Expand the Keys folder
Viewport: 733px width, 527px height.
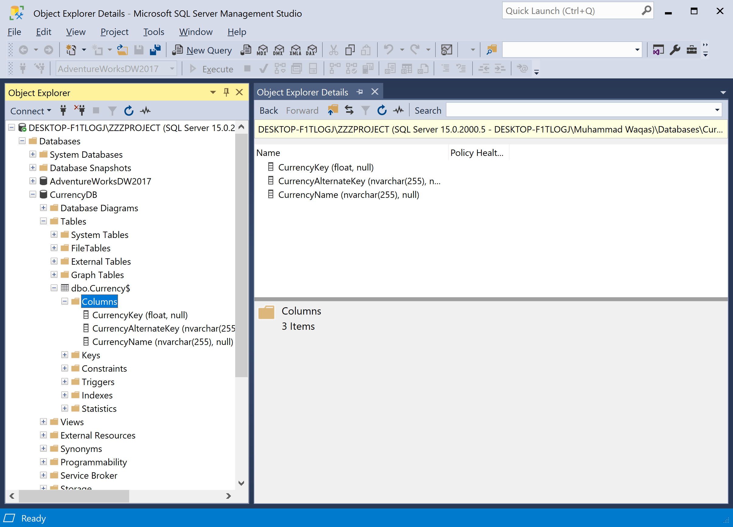tap(65, 355)
